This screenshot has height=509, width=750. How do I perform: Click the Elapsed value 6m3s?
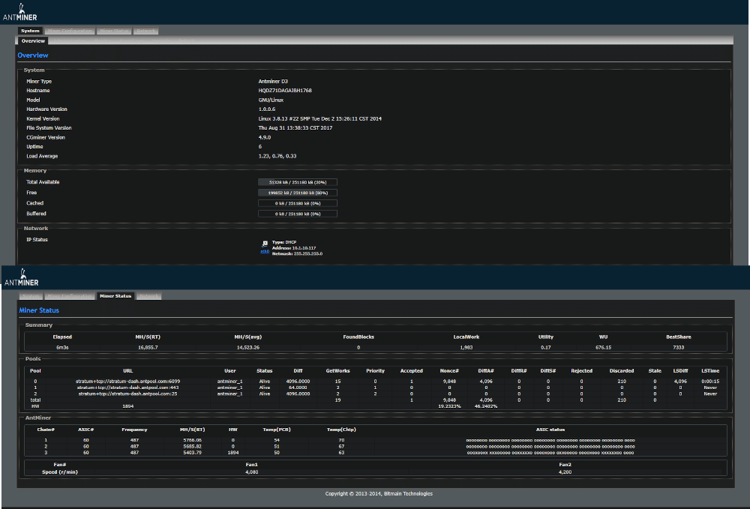point(63,348)
